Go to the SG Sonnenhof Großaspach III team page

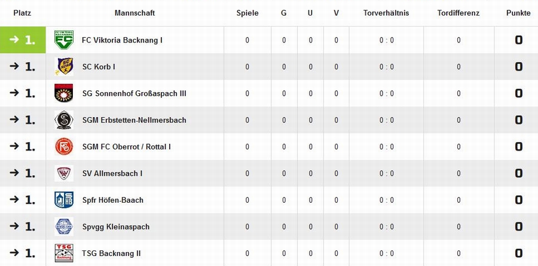tap(134, 93)
